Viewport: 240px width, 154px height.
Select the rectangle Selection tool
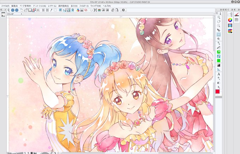[219, 34]
